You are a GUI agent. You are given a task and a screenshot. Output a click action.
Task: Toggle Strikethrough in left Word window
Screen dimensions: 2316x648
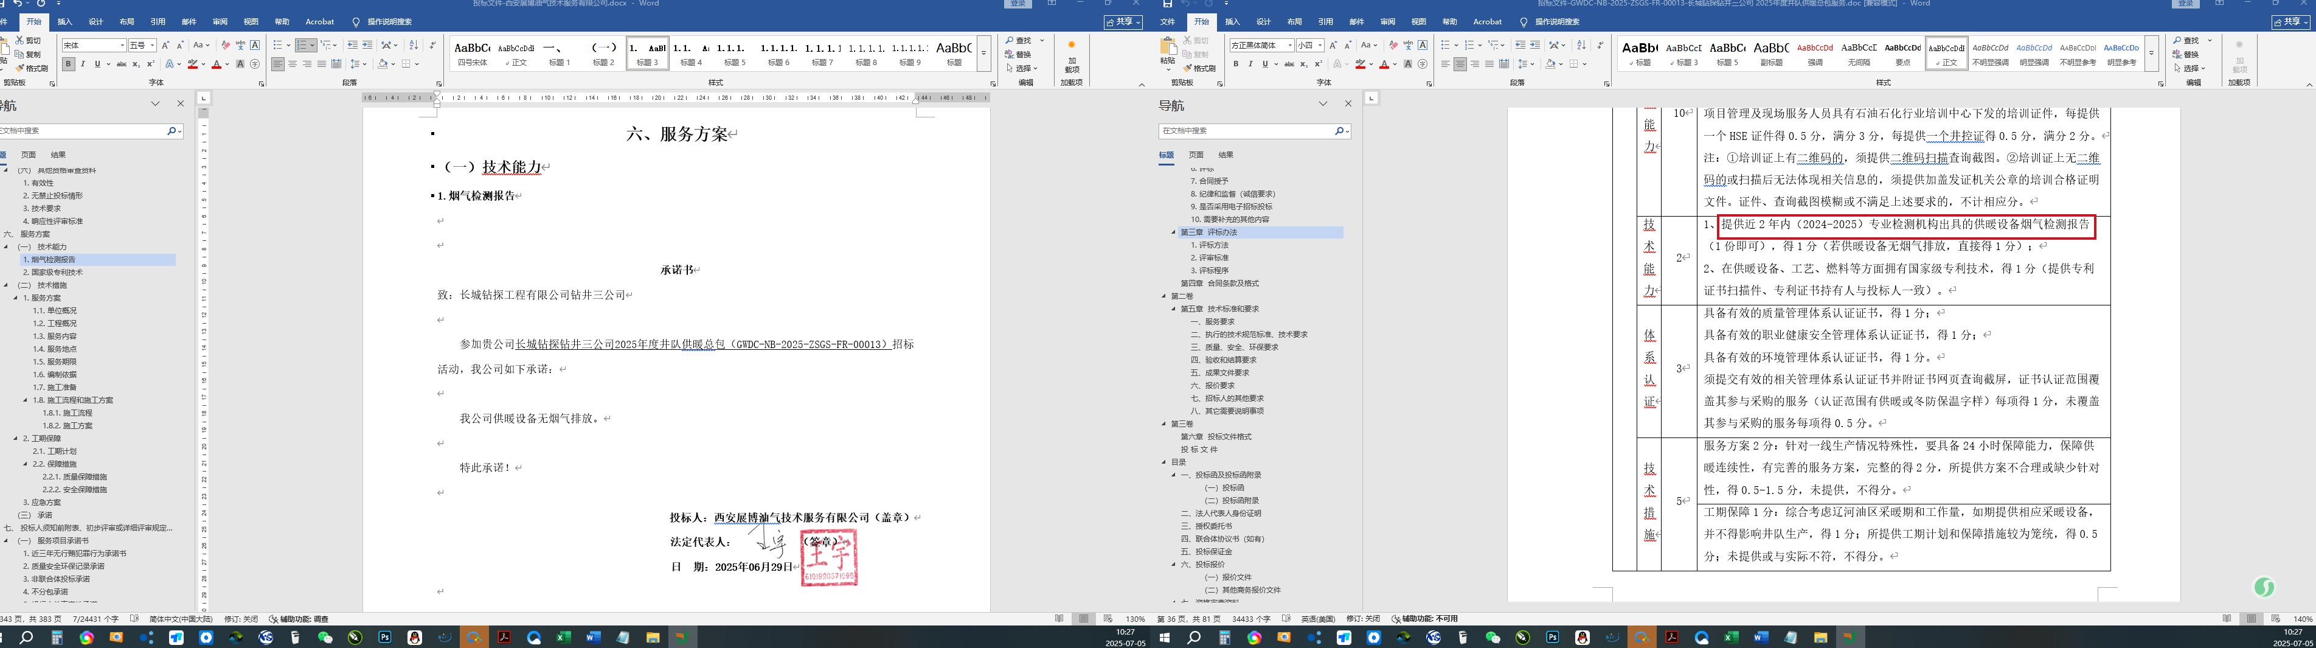pyautogui.click(x=120, y=64)
